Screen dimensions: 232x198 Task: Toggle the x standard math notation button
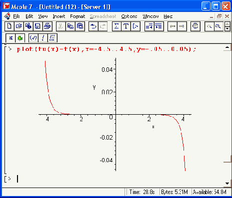10,38
